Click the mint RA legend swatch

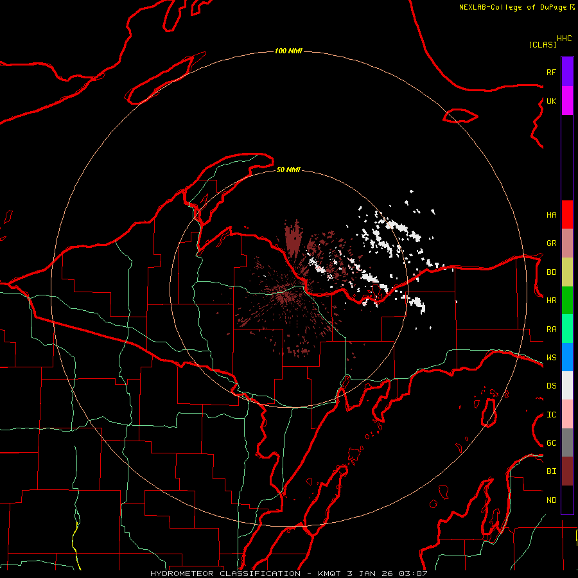pos(567,329)
